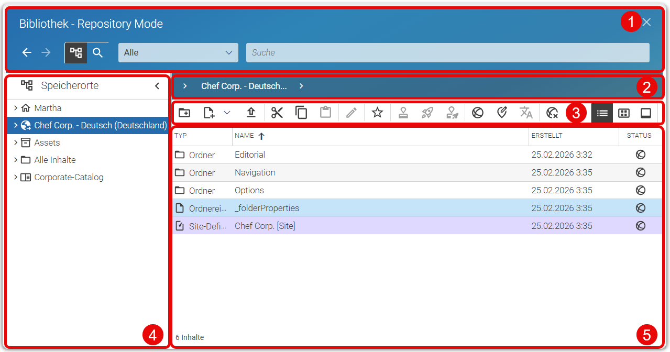
Task: Toggle the search mode button
Action: pos(97,52)
